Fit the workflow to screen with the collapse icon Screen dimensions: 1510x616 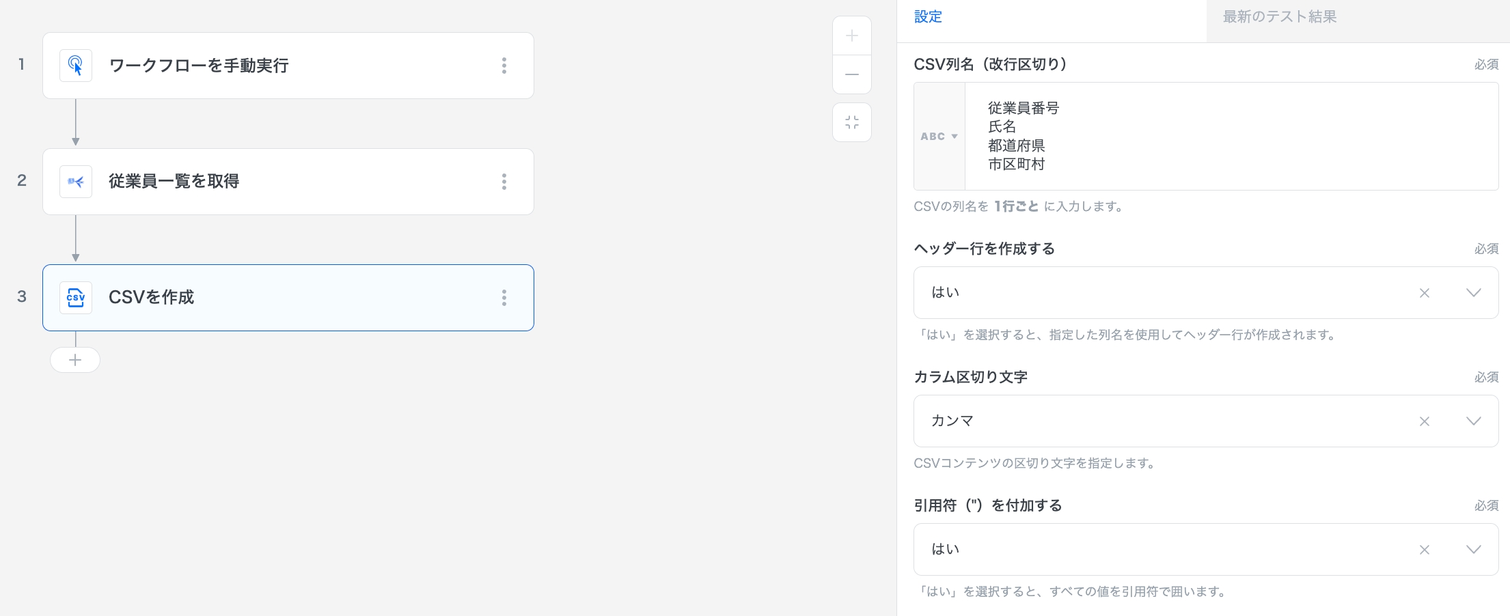pyautogui.click(x=851, y=123)
